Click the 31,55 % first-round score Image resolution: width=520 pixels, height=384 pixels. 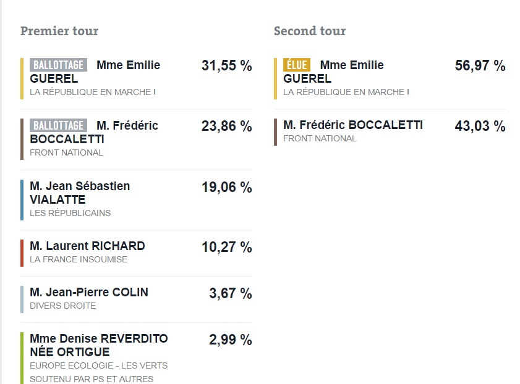coord(226,65)
